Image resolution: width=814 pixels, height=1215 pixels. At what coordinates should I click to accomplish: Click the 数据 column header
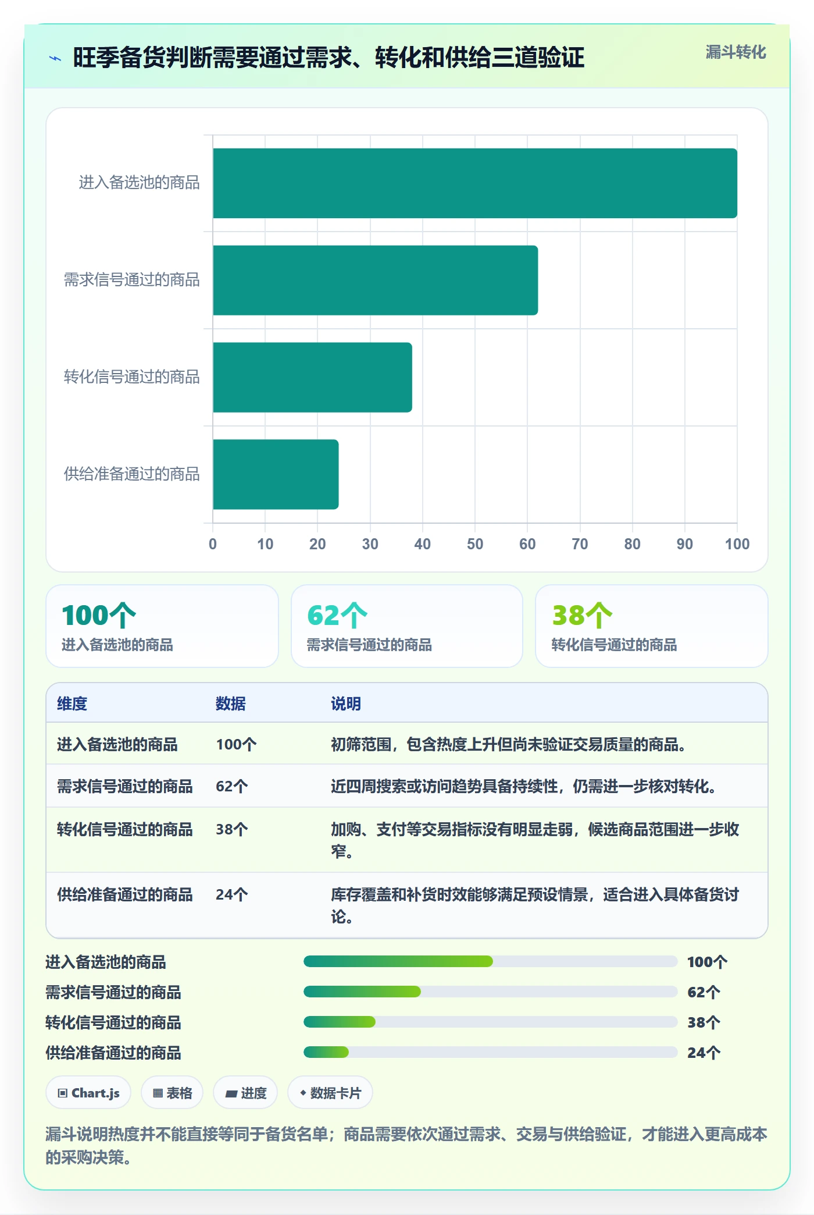coord(231,704)
